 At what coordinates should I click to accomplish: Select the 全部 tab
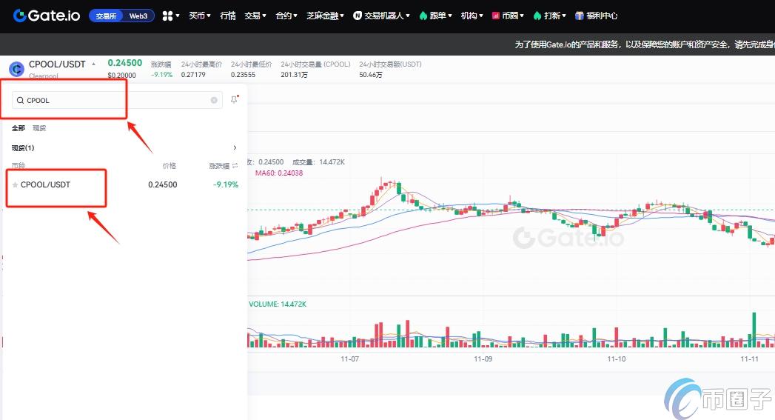click(x=19, y=128)
